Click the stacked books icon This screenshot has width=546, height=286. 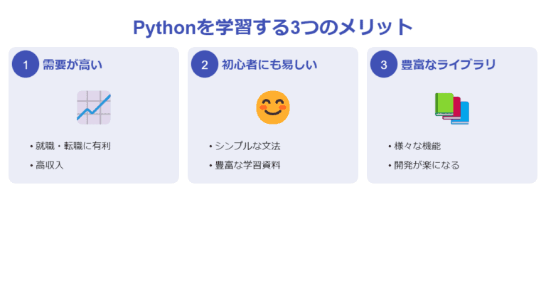click(452, 108)
